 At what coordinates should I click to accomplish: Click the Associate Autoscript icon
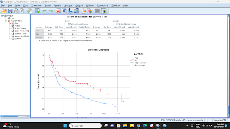point(90,11)
